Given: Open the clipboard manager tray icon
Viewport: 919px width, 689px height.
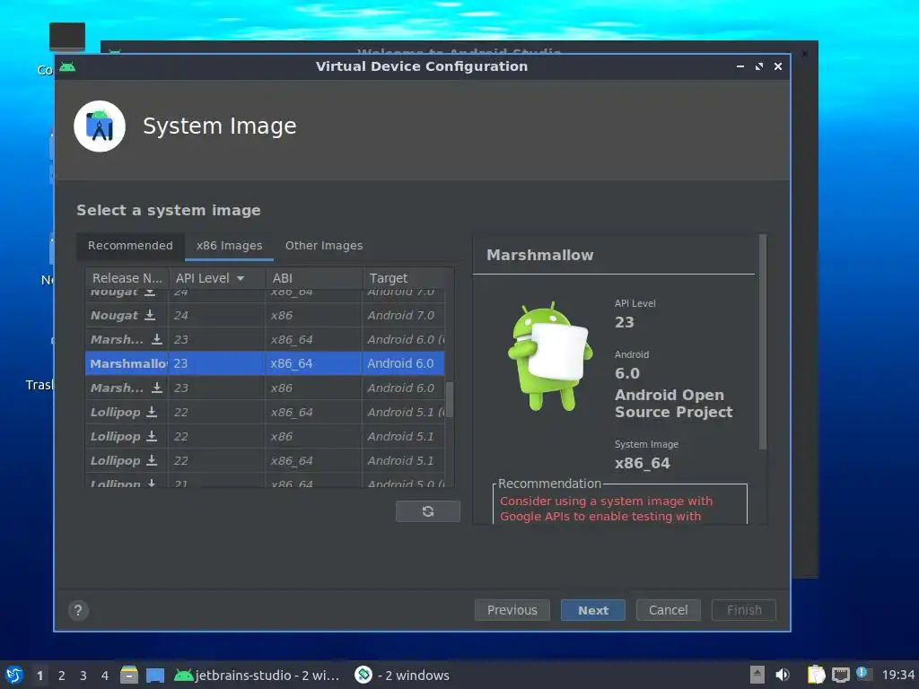Looking at the screenshot, I should (x=816, y=675).
